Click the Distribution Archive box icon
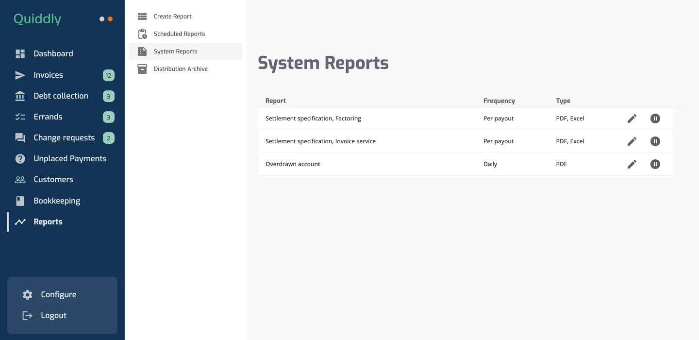The height and width of the screenshot is (340, 699). click(x=142, y=69)
